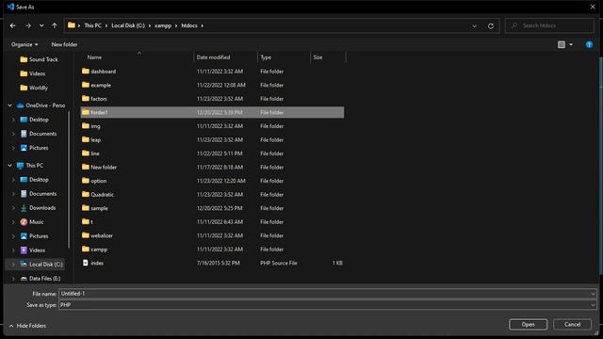Sort by Date modified column header

(x=214, y=57)
